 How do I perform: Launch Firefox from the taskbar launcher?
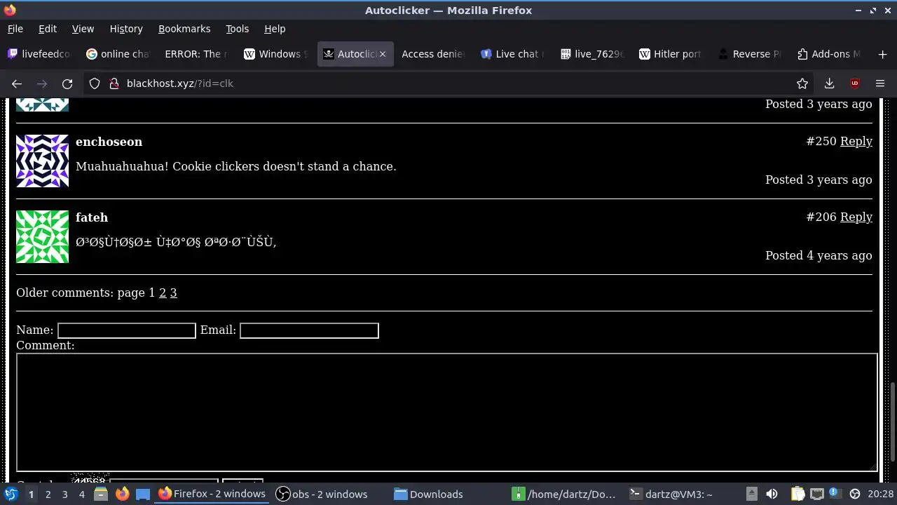[x=122, y=494]
